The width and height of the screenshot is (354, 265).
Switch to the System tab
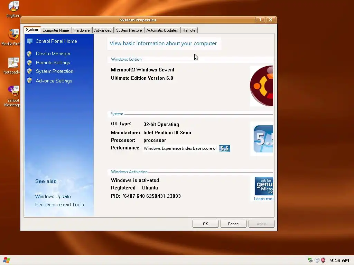point(32,30)
